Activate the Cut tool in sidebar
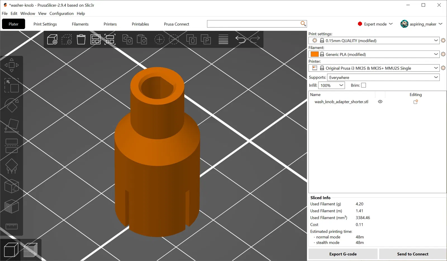The width and height of the screenshot is (447, 261). click(x=11, y=146)
